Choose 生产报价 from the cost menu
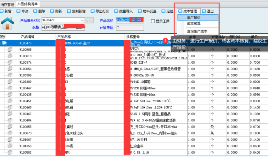Image resolution: width=268 pixels, height=157 pixels. (194, 17)
